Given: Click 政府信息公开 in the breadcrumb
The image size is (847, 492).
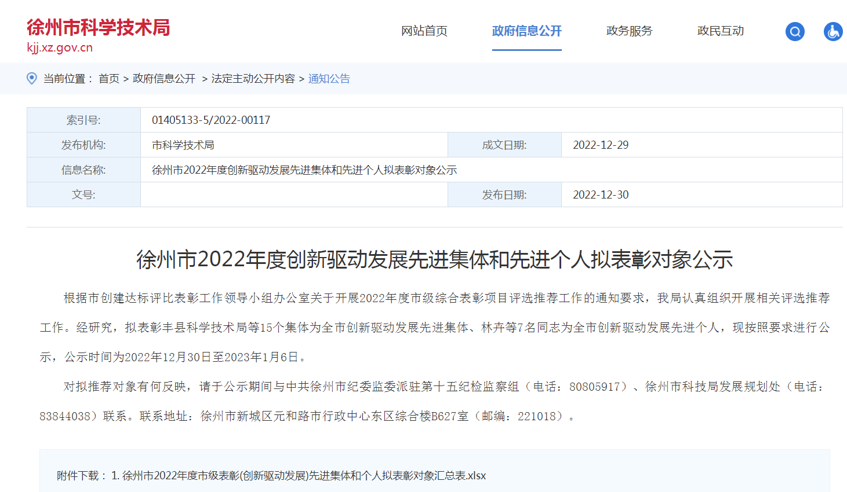Looking at the screenshot, I should tap(164, 79).
